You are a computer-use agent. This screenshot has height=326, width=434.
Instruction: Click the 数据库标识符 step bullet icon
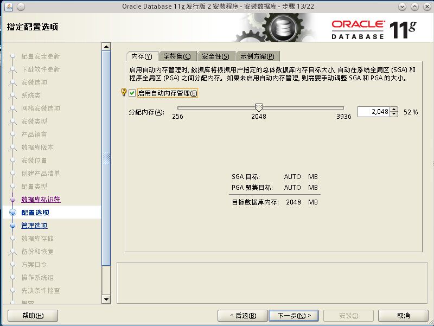click(x=12, y=200)
